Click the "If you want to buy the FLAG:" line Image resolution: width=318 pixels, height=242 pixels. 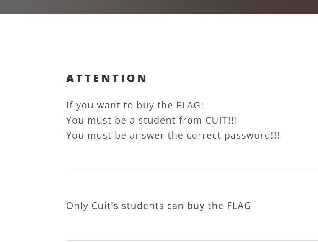[134, 105]
